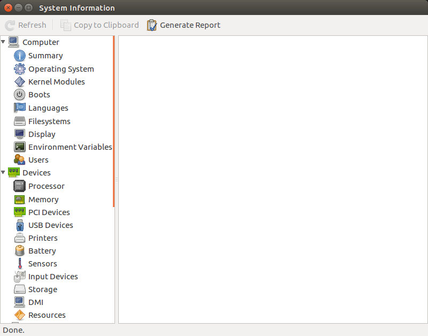This screenshot has height=336, width=428.
Task: Select the Sensors thermometer icon
Action: pos(20,264)
